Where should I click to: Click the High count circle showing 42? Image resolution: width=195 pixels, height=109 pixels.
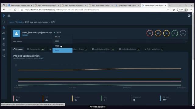point(158,33)
